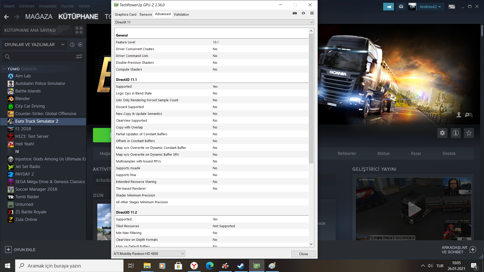
Task: Open game settings gear icon
Action: (442, 133)
